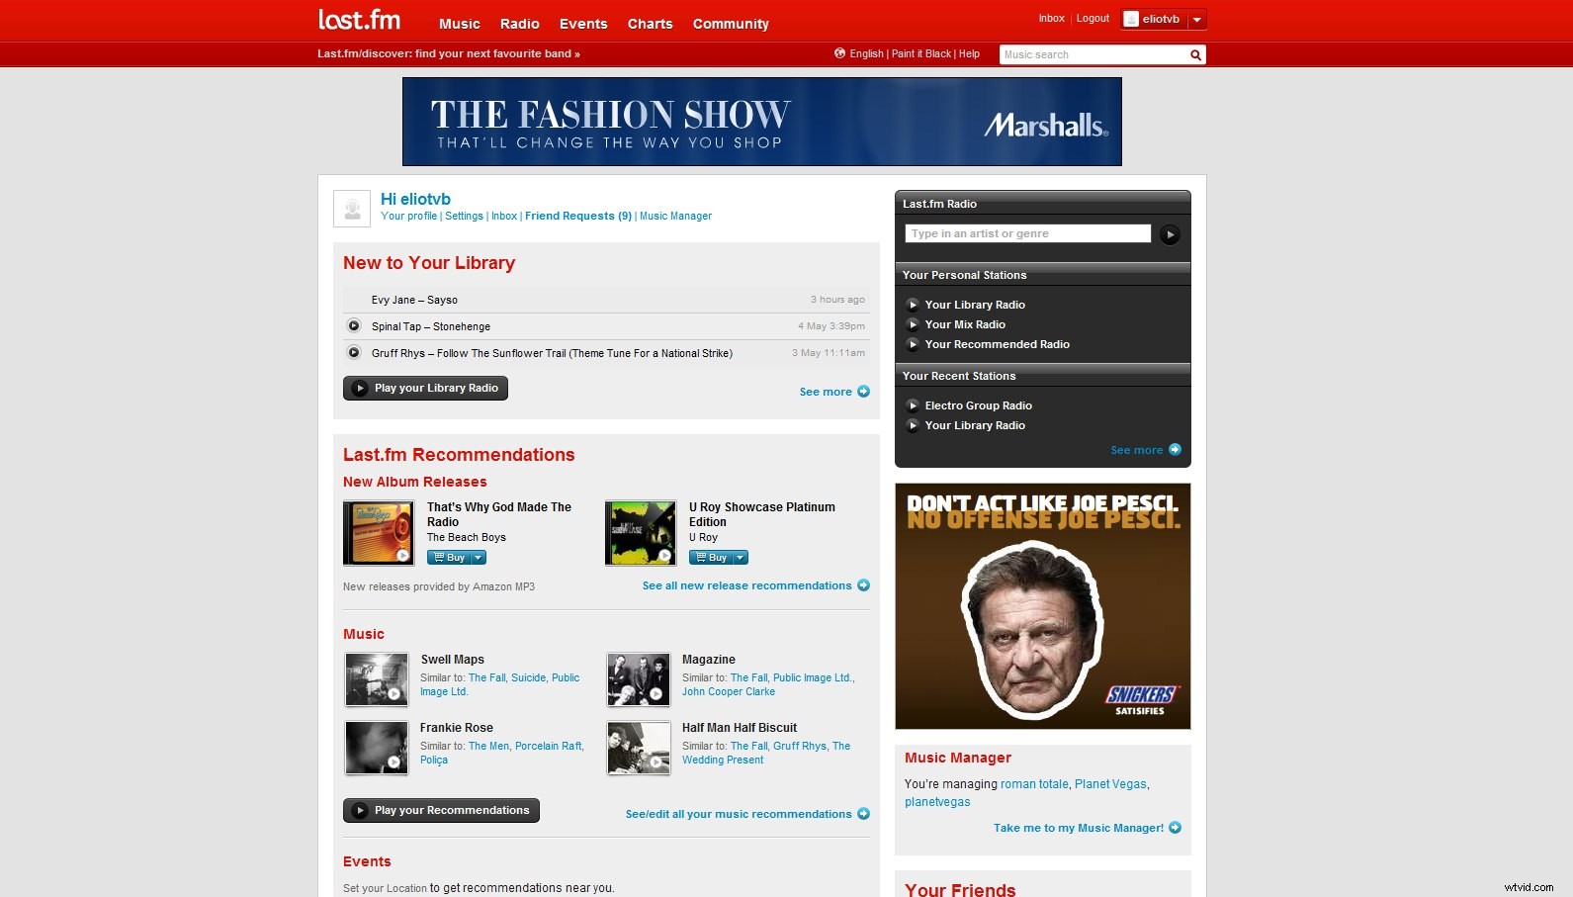The height and width of the screenshot is (897, 1573).
Task: Open the Hi eliotvb greeting link
Action: point(415,199)
